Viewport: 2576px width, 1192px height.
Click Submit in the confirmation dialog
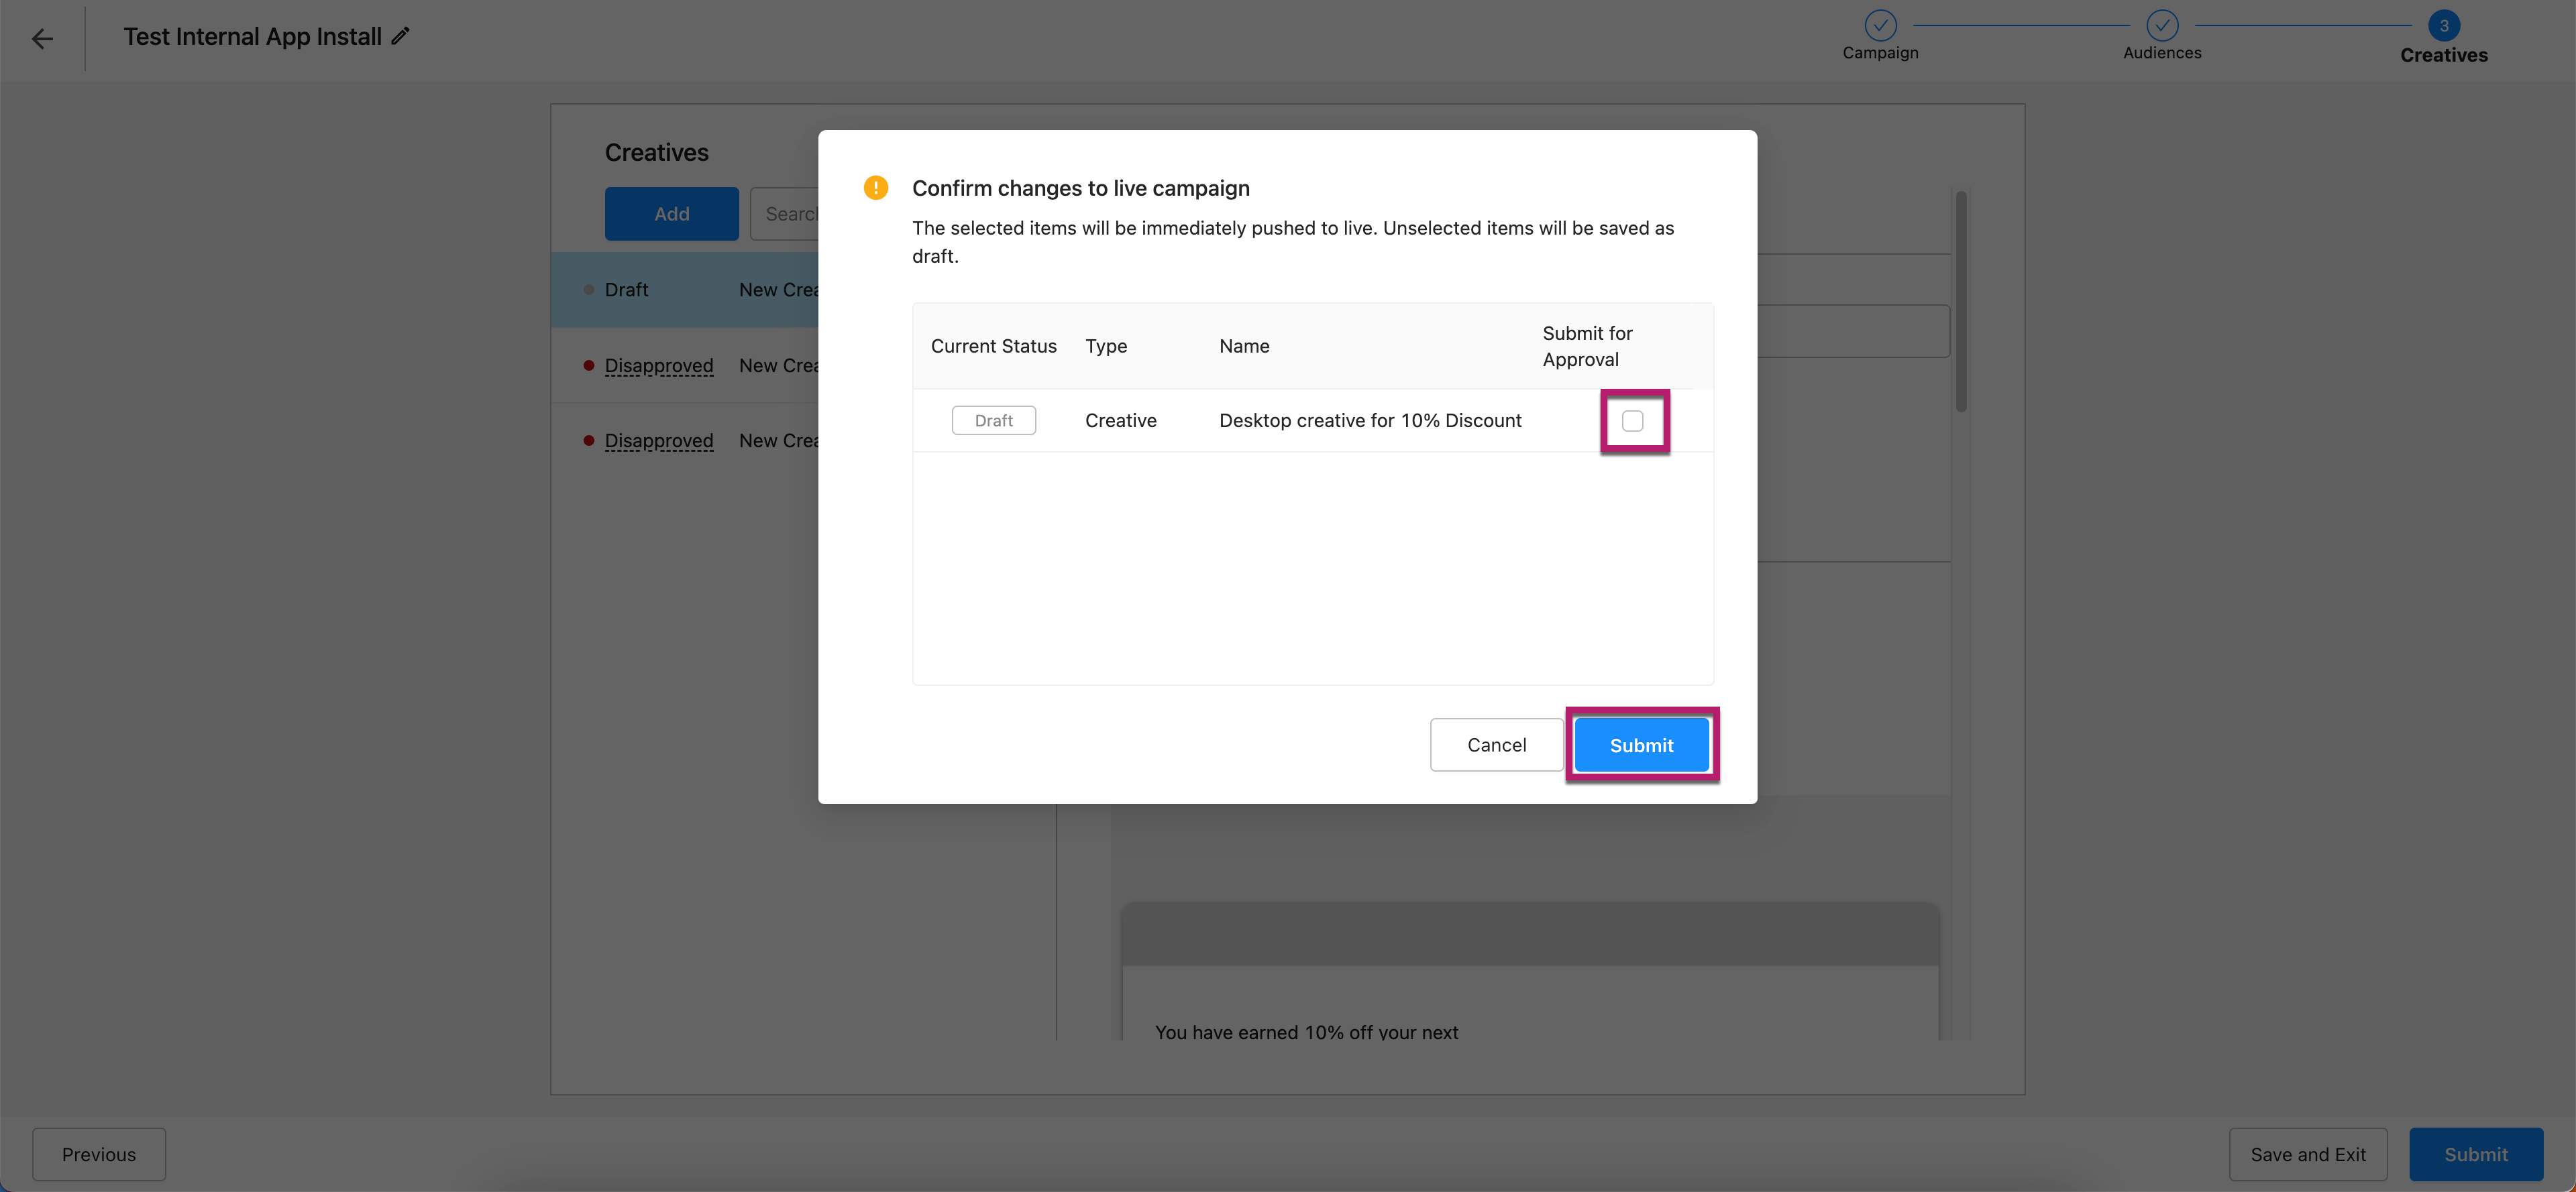1641,746
